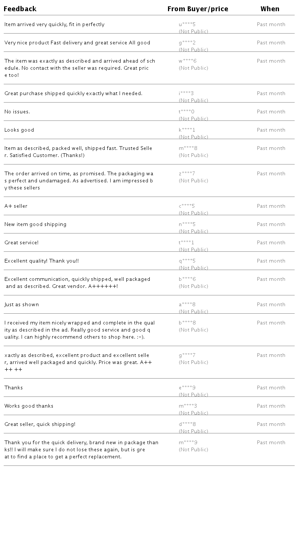Click buyer w****6 username
The height and width of the screenshot is (552, 298).
(x=187, y=61)
